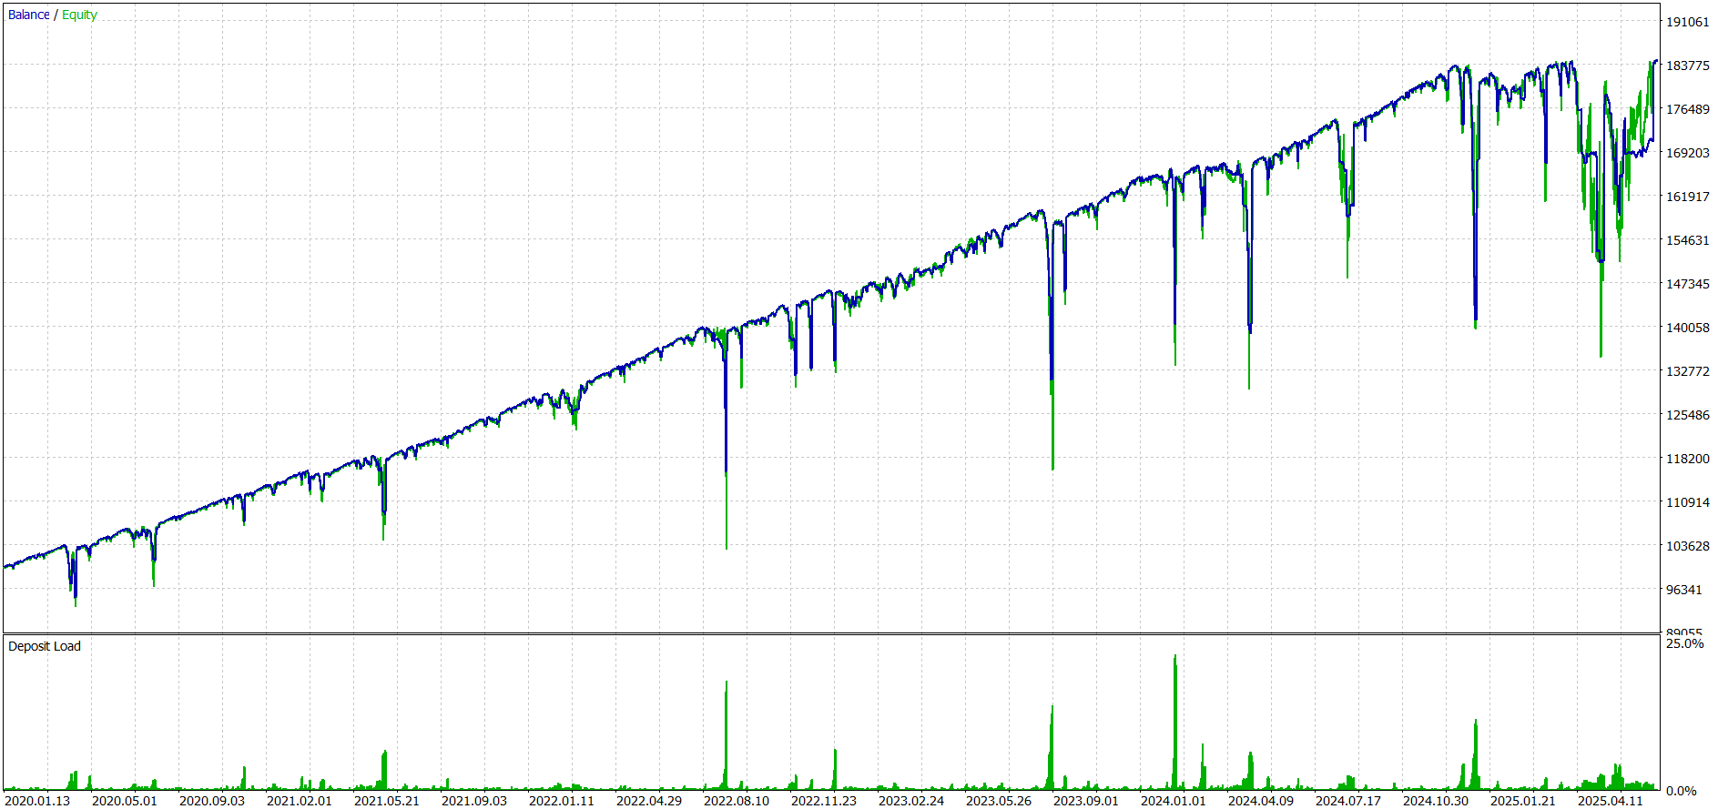Click the 2023.02.24 date label
The width and height of the screenshot is (1718, 809).
pos(911,801)
